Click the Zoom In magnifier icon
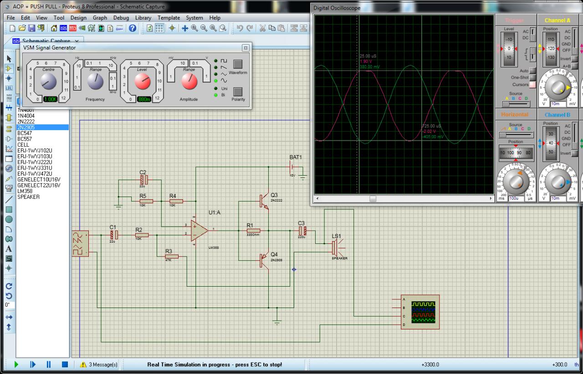This screenshot has width=583, height=374. tap(194, 28)
